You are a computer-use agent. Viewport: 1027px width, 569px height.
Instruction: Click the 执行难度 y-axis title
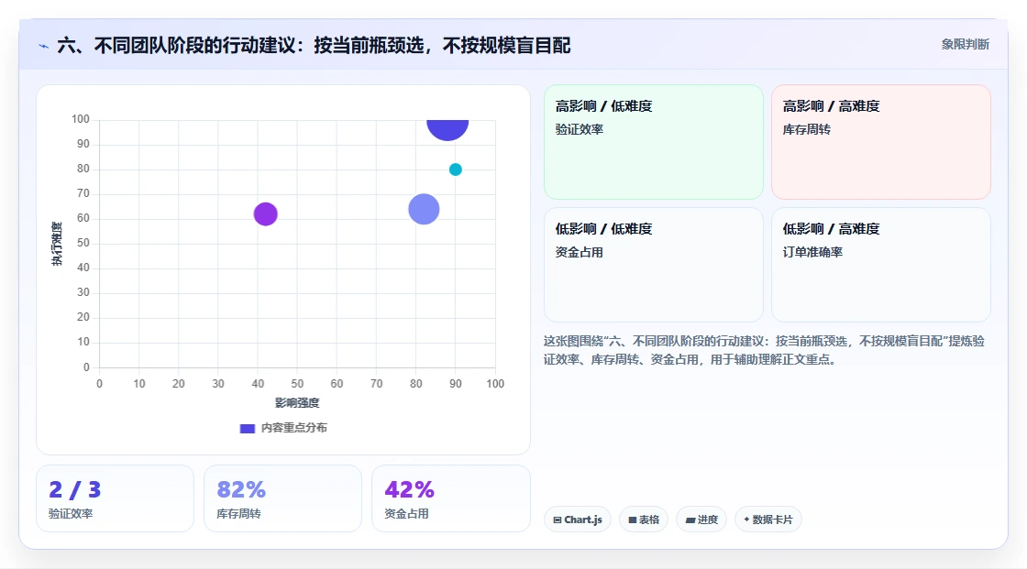57,244
